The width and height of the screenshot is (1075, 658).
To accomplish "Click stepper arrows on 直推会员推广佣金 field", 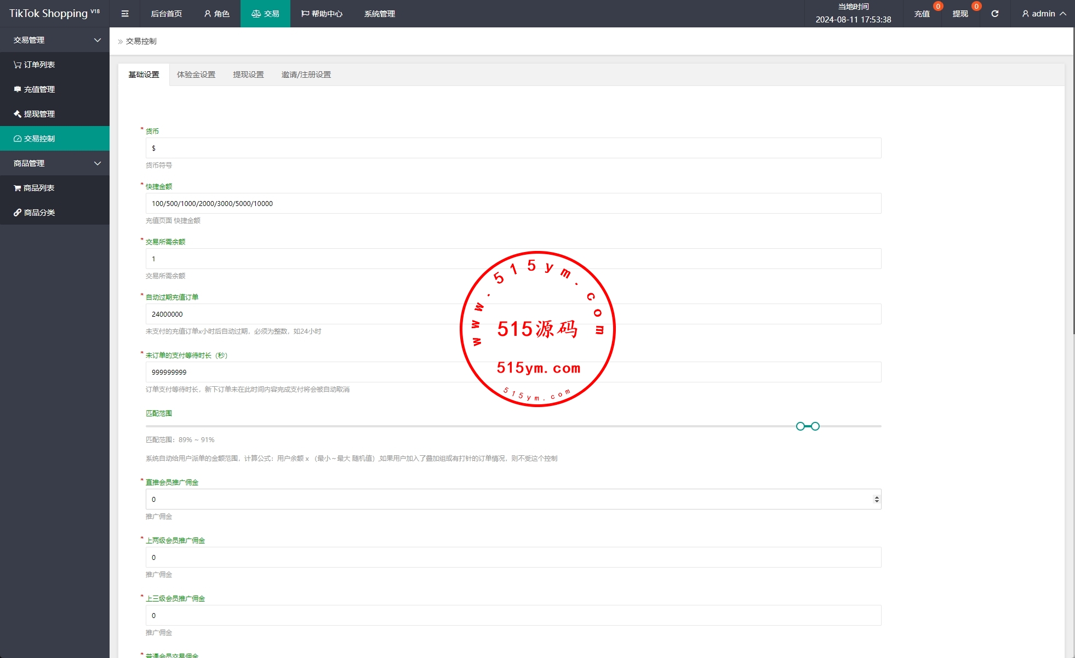I will pyautogui.click(x=877, y=499).
